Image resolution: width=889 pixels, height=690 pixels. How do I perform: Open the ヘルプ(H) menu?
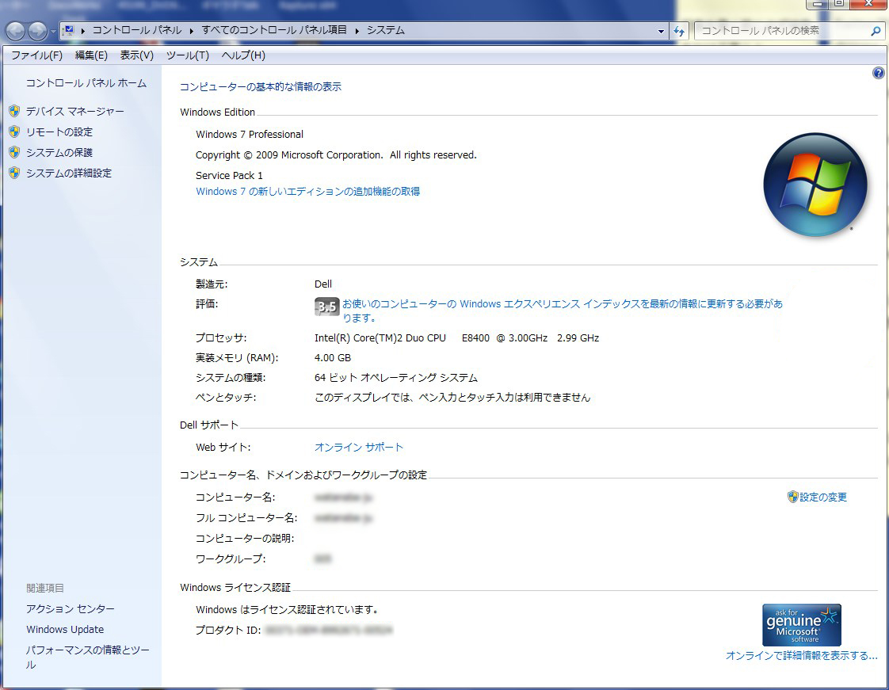(x=243, y=55)
